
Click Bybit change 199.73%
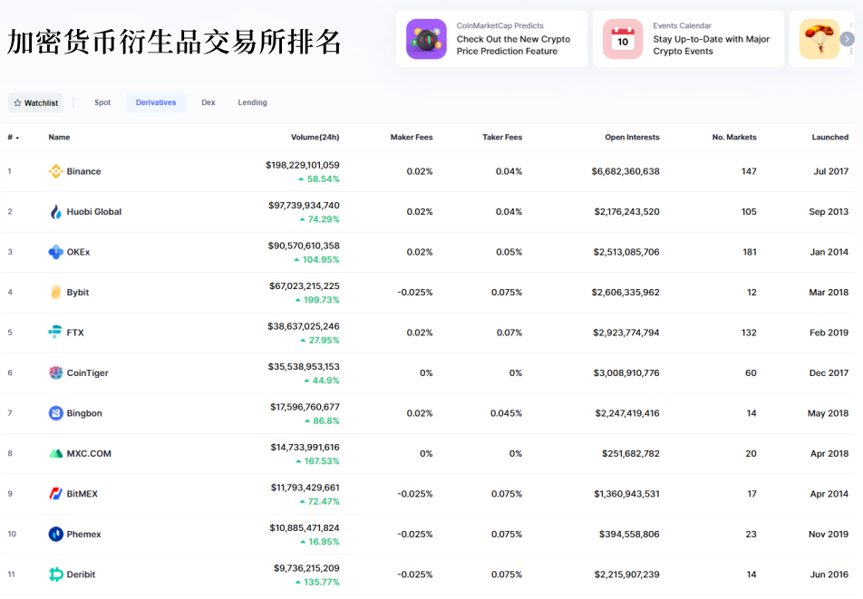(x=317, y=300)
